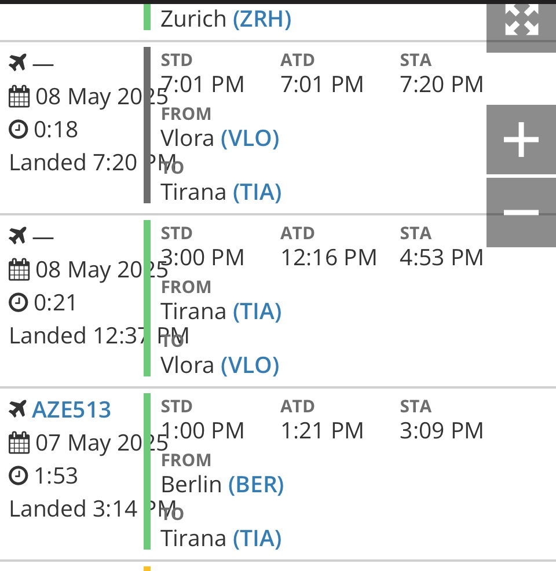556x571 pixels.
Task: Click the TIA destination link on AZE513 flight
Action: pyautogui.click(x=257, y=538)
